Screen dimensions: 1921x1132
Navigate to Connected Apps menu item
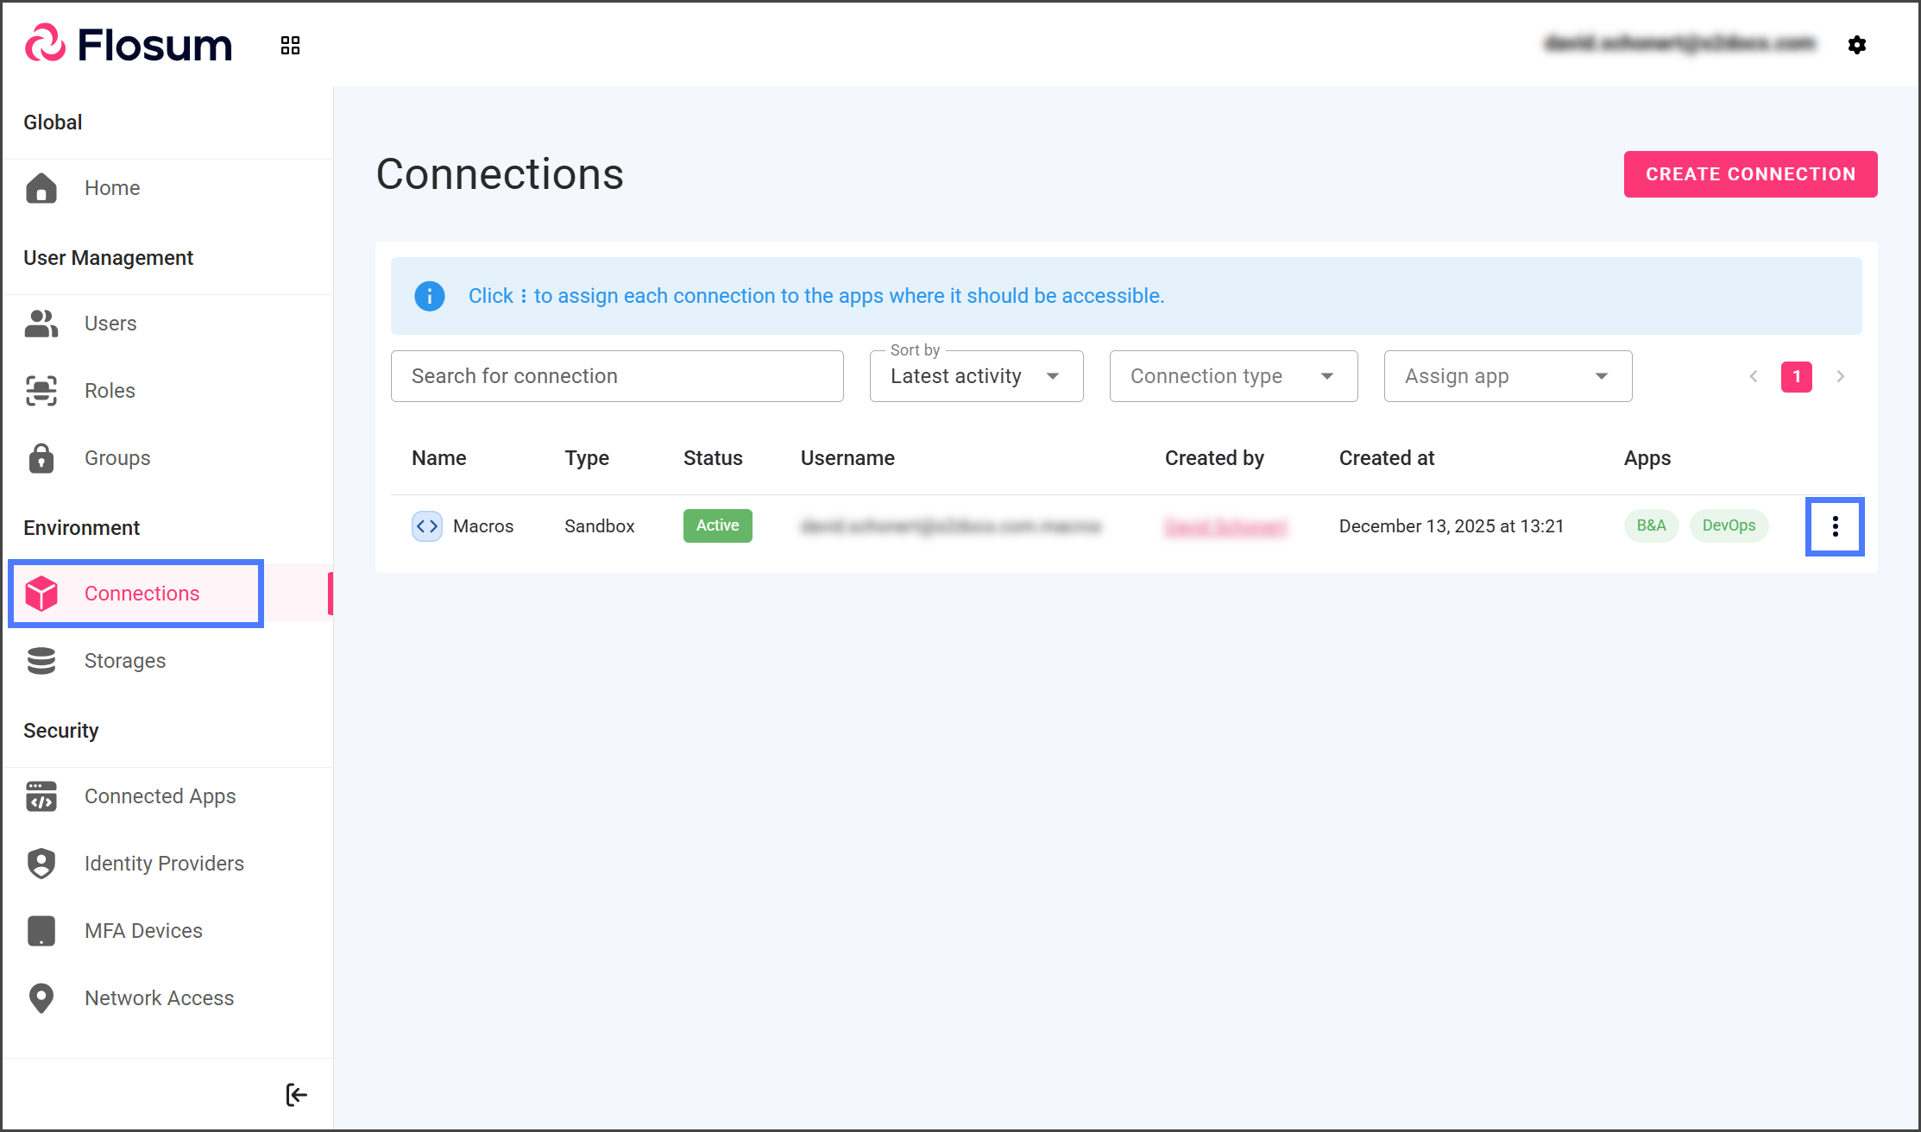tap(160, 796)
